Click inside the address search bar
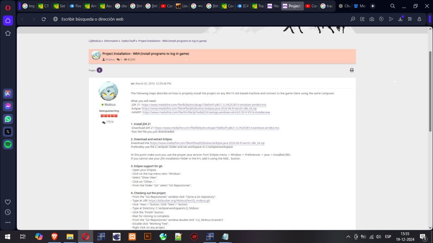Screen dimensions: 433x243 pyautogui.click(x=135, y=19)
